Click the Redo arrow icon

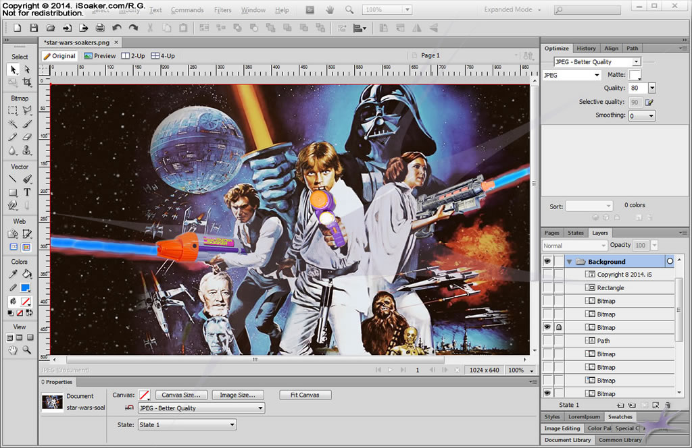pos(133,28)
